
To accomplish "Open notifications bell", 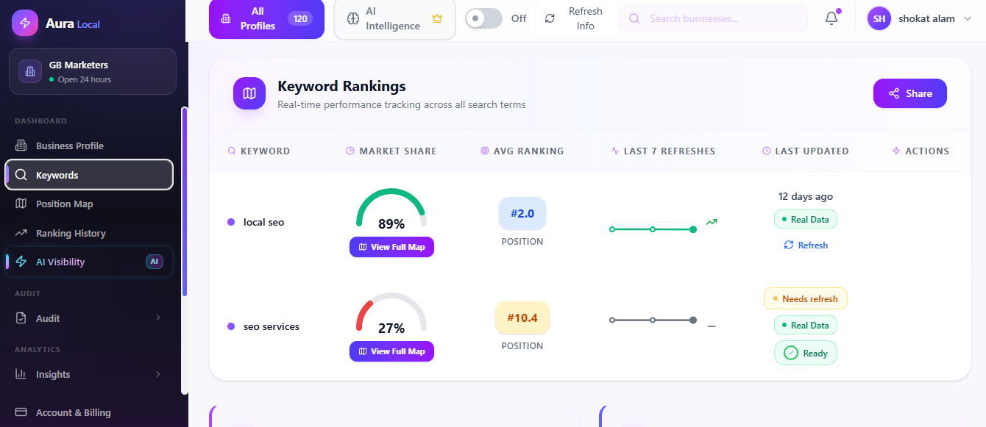I will tap(831, 18).
